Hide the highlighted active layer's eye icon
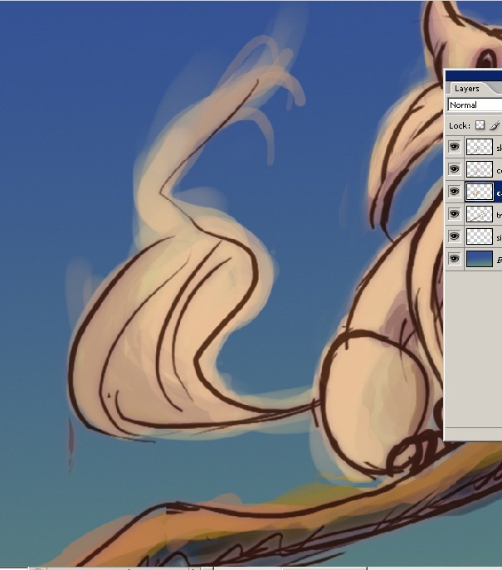Image resolution: width=502 pixels, height=570 pixels. click(454, 192)
